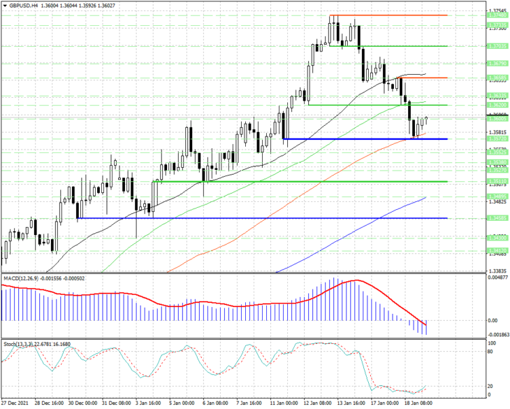Click the 18 Jan 08:00 time label
The height and width of the screenshot is (409, 510).
[418, 403]
